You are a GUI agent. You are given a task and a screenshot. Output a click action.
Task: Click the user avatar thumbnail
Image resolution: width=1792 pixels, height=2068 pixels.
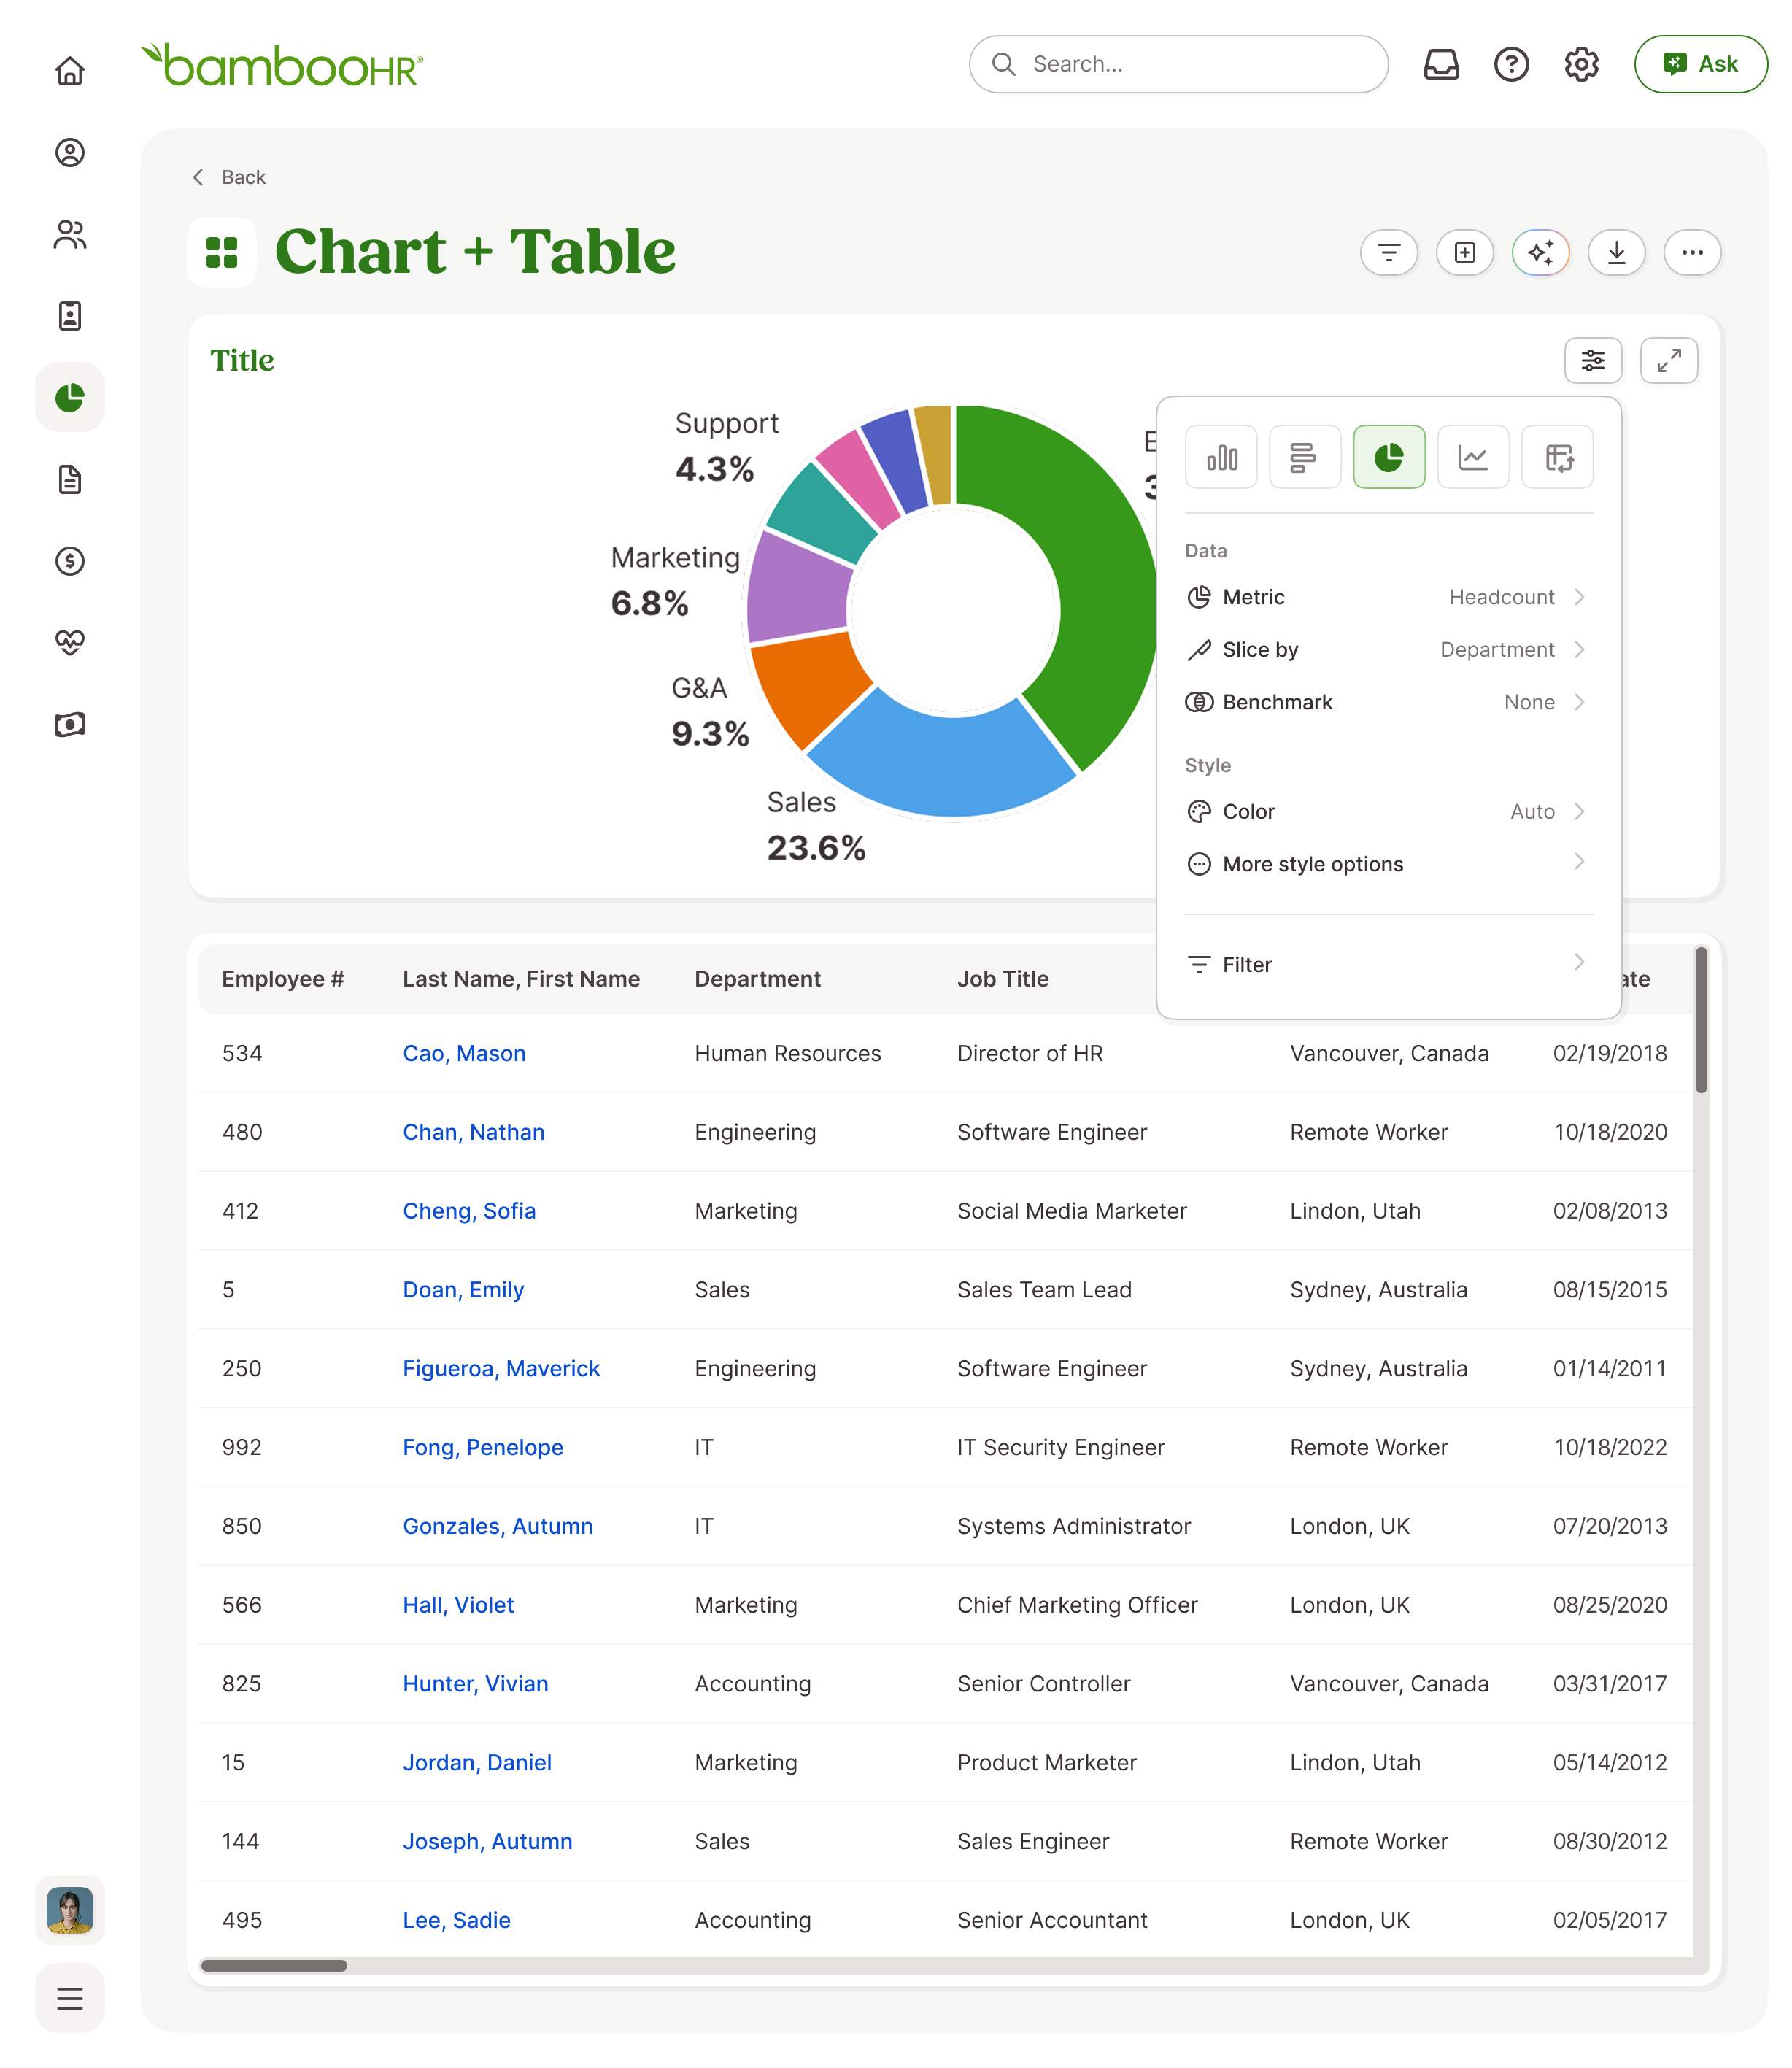tap(70, 1910)
